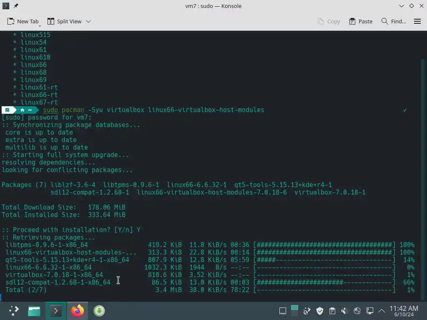Click the sdl12-compat download progress bar

click(324, 282)
